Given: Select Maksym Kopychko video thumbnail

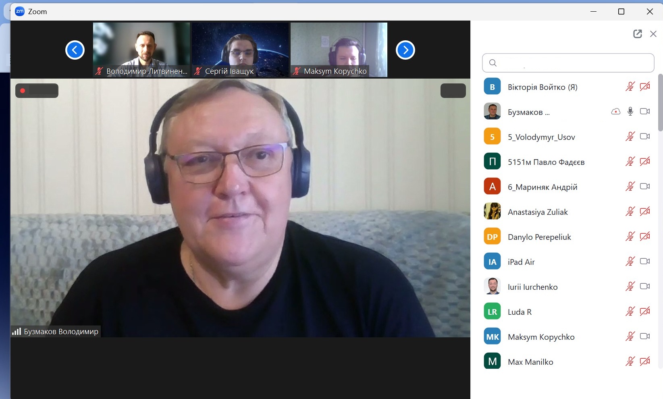Looking at the screenshot, I should [339, 50].
